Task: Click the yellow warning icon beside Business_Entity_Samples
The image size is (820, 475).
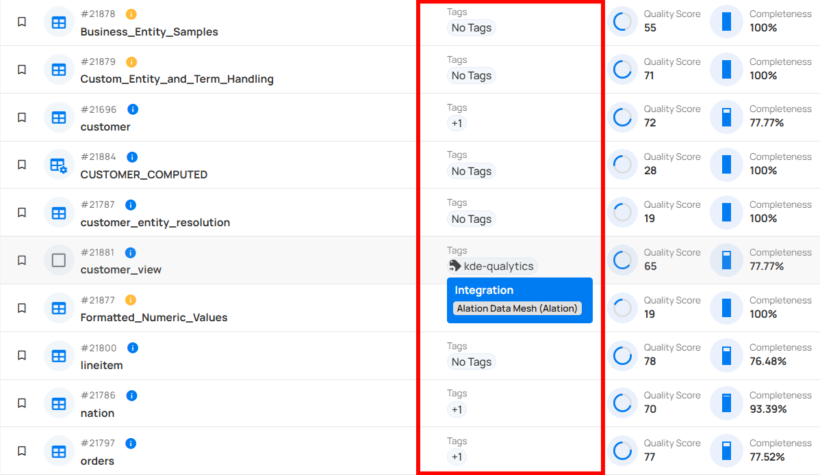Action: [x=131, y=14]
